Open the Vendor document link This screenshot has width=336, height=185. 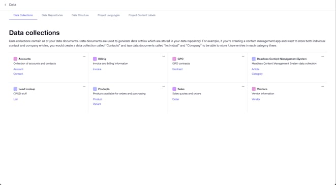coord(256,99)
